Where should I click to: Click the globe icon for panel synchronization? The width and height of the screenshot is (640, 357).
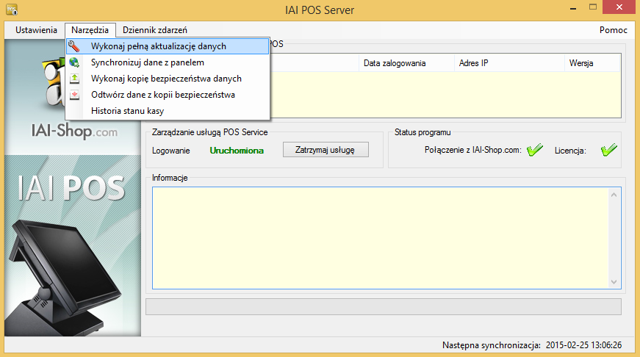tap(74, 62)
